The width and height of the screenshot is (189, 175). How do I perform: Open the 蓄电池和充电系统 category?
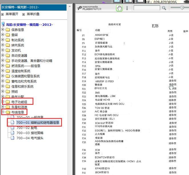click(x=24, y=81)
